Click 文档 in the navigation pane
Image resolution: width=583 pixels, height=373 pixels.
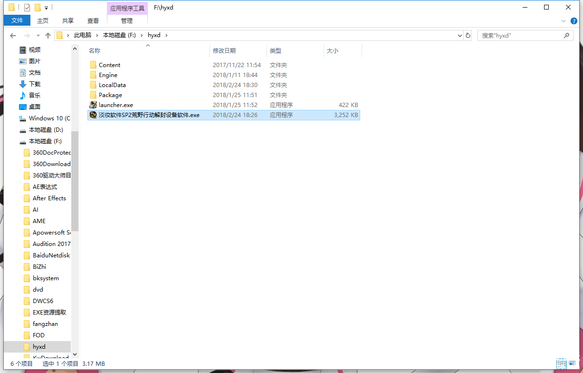[35, 73]
